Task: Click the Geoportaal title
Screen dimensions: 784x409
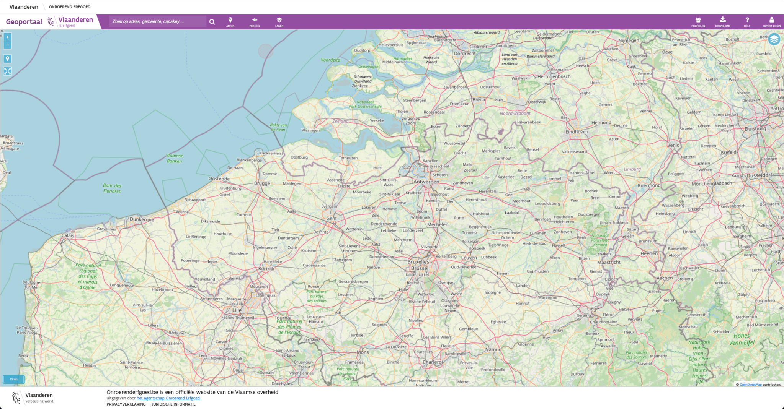Action: [x=24, y=22]
